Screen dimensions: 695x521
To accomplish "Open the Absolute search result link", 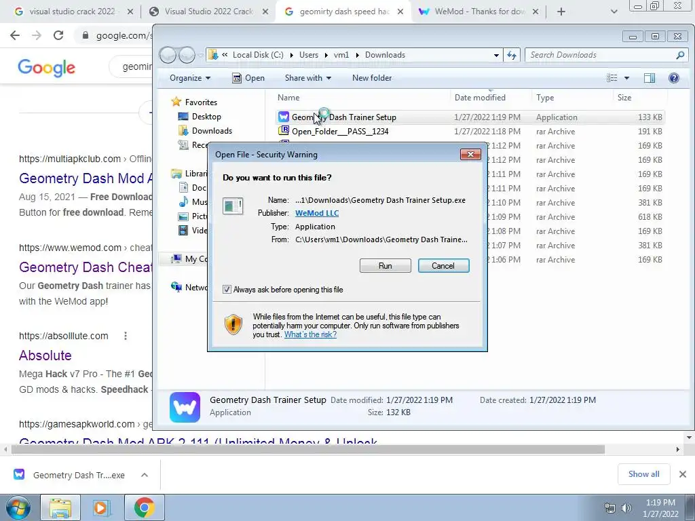I will (x=45, y=355).
